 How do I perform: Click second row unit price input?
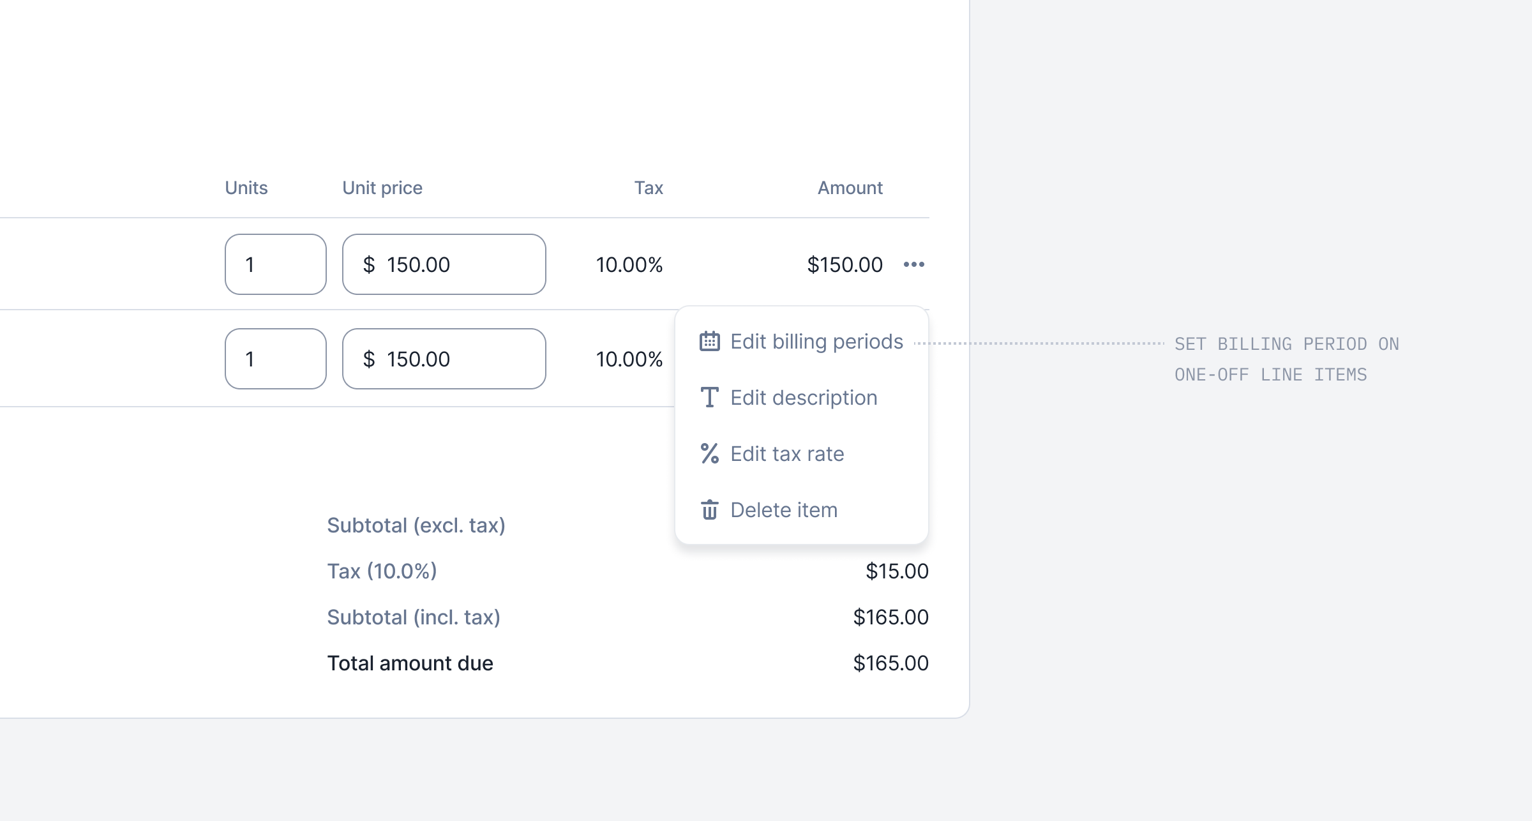point(444,359)
